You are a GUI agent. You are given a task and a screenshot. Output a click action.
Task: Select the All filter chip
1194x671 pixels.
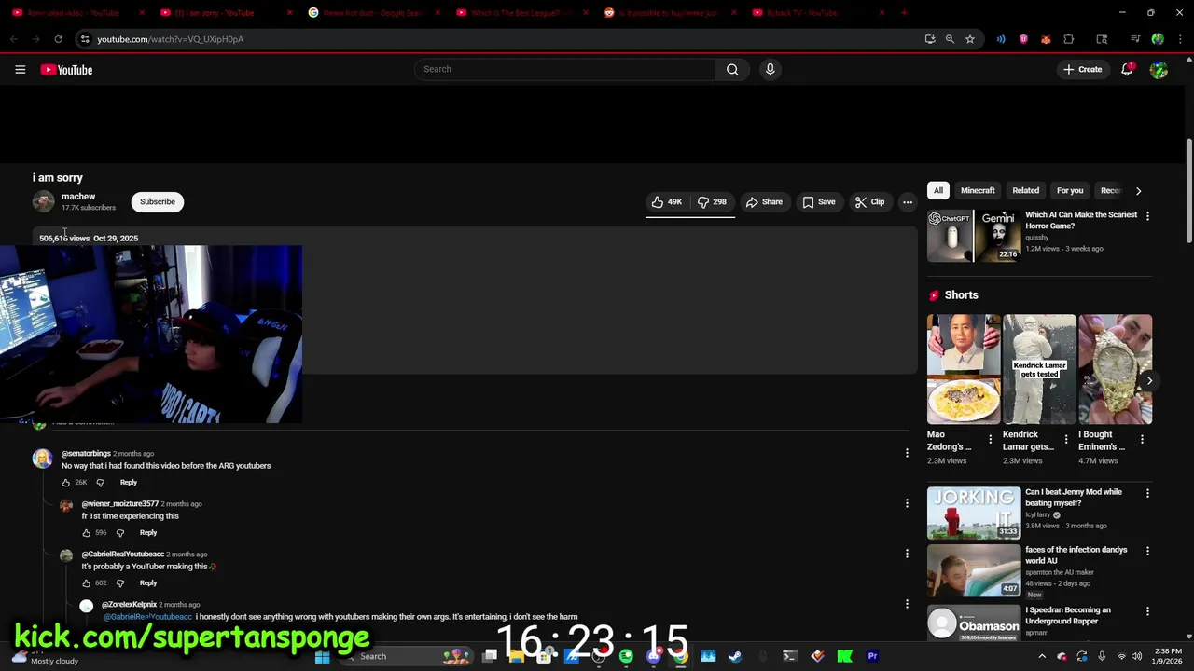click(x=938, y=190)
